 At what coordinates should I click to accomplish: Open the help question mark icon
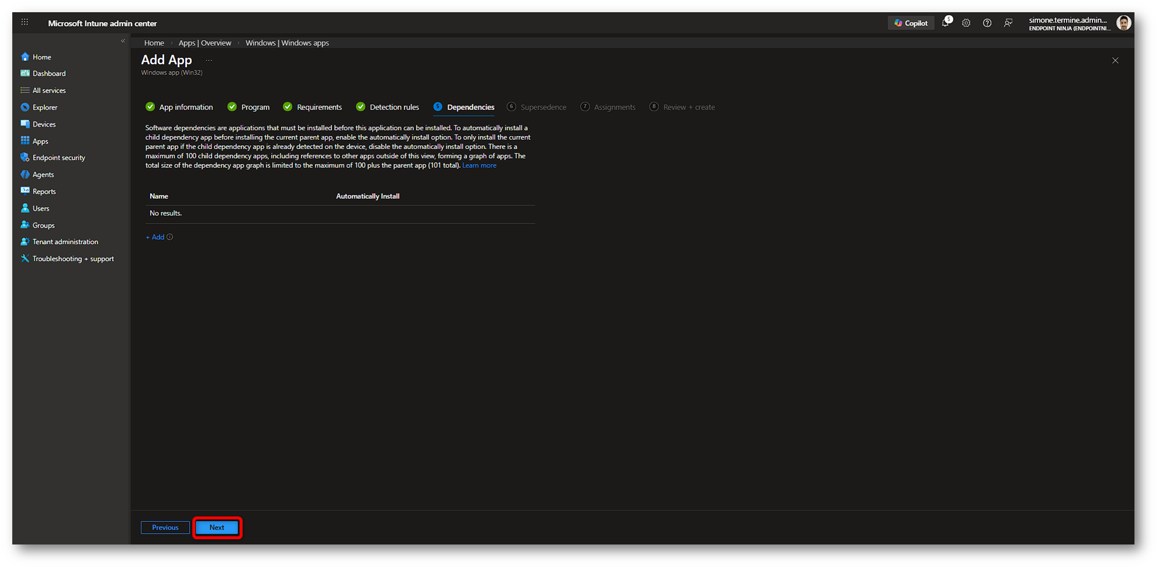[987, 23]
